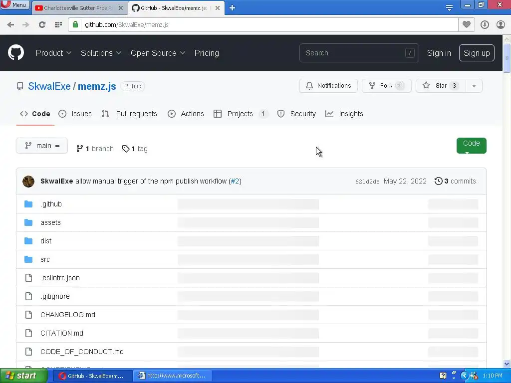Open the Pull requests tab
The image size is (511, 383).
(129, 114)
